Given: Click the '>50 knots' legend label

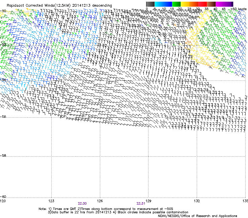Looking at the screenshot, I should (239, 9).
